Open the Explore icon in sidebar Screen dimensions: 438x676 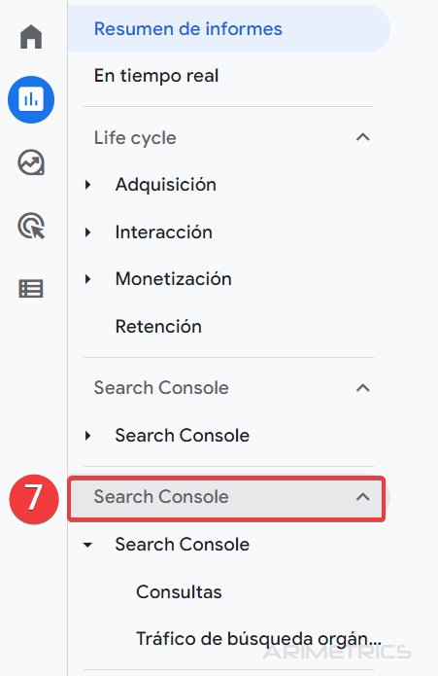click(31, 162)
